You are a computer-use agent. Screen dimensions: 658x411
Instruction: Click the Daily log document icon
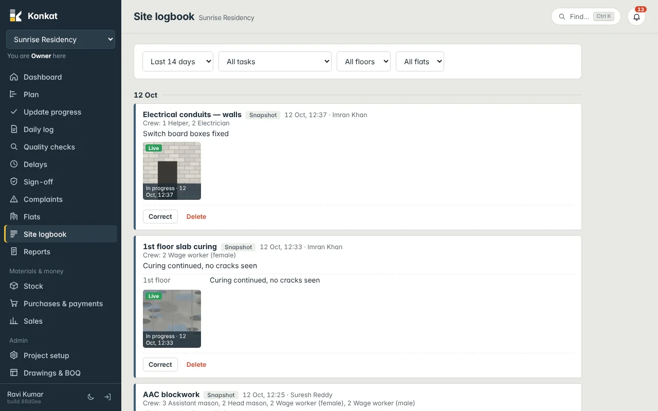click(14, 129)
